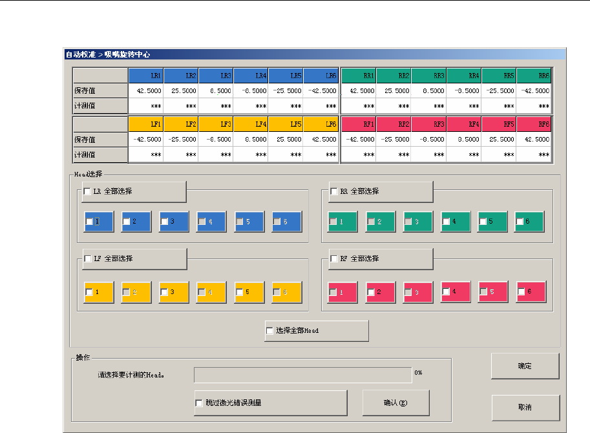Select blue LR head 1 checkbox
The height and width of the screenshot is (433, 590).
(x=89, y=222)
